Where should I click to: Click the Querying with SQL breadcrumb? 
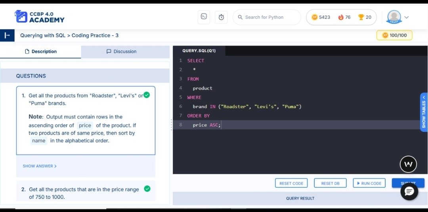pyautogui.click(x=43, y=35)
